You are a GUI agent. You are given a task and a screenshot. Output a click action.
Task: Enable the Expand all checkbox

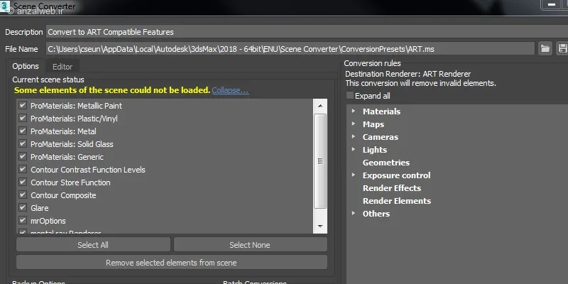coord(349,96)
